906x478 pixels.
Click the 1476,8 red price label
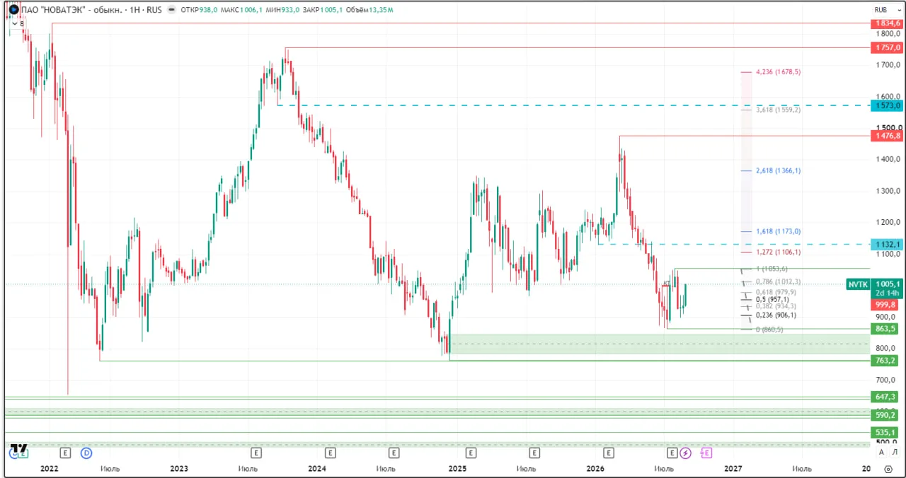tap(886, 136)
